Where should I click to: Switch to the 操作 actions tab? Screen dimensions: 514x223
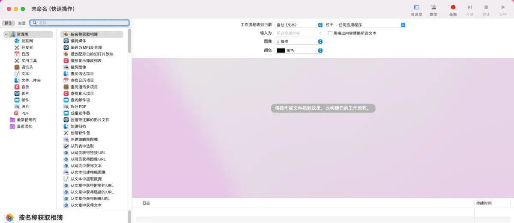9,23
